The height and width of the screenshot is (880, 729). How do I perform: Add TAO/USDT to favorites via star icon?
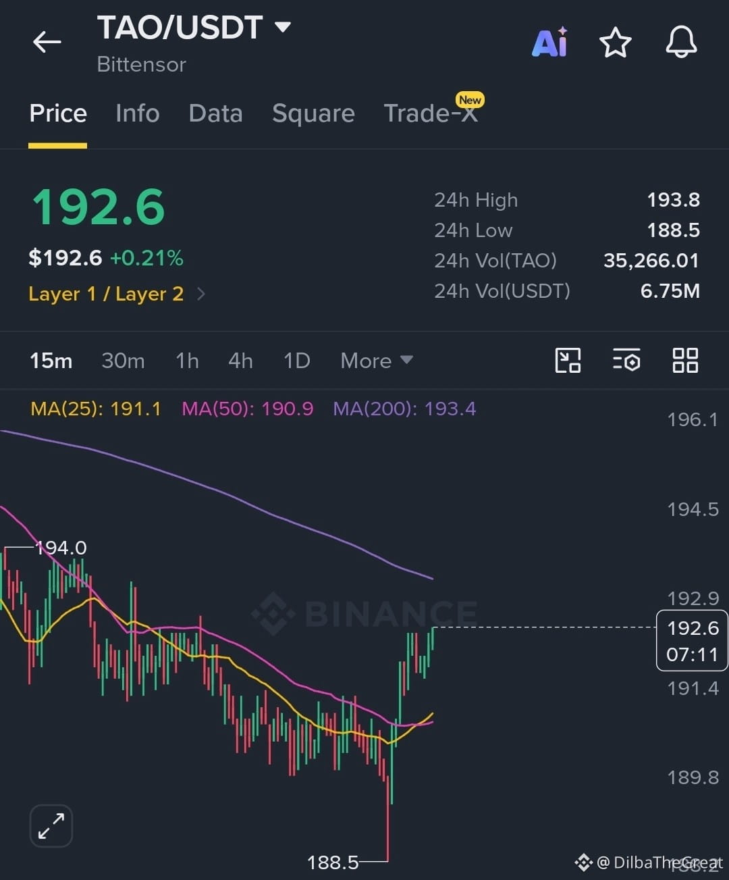pyautogui.click(x=616, y=43)
